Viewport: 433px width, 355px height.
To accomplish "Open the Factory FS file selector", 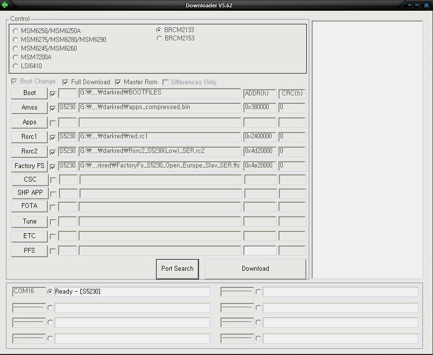I will point(29,166).
